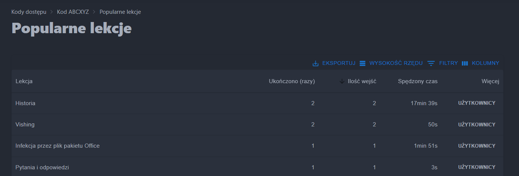This screenshot has height=176, width=519.
Task: Select the Historia lesson row
Action: tap(25, 103)
